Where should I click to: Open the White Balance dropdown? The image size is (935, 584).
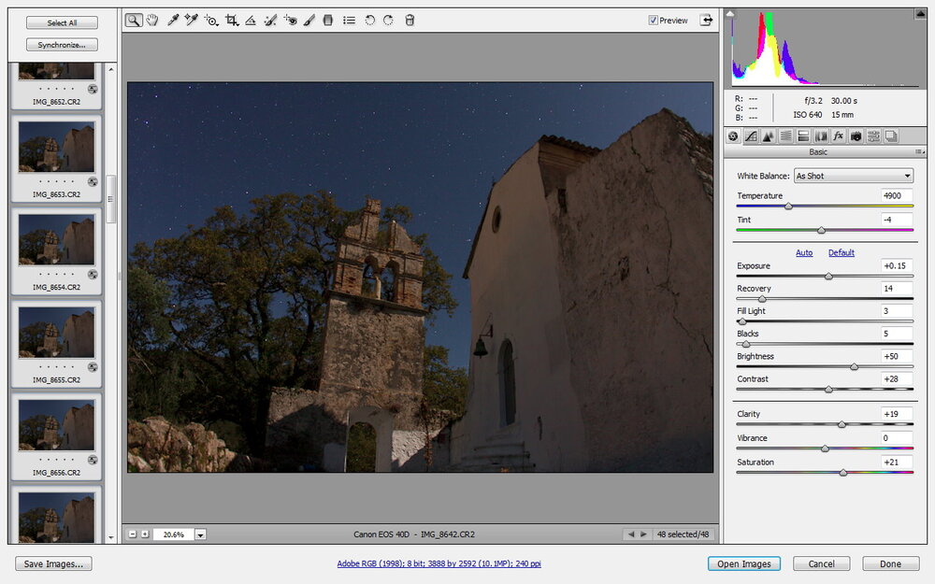click(x=852, y=176)
